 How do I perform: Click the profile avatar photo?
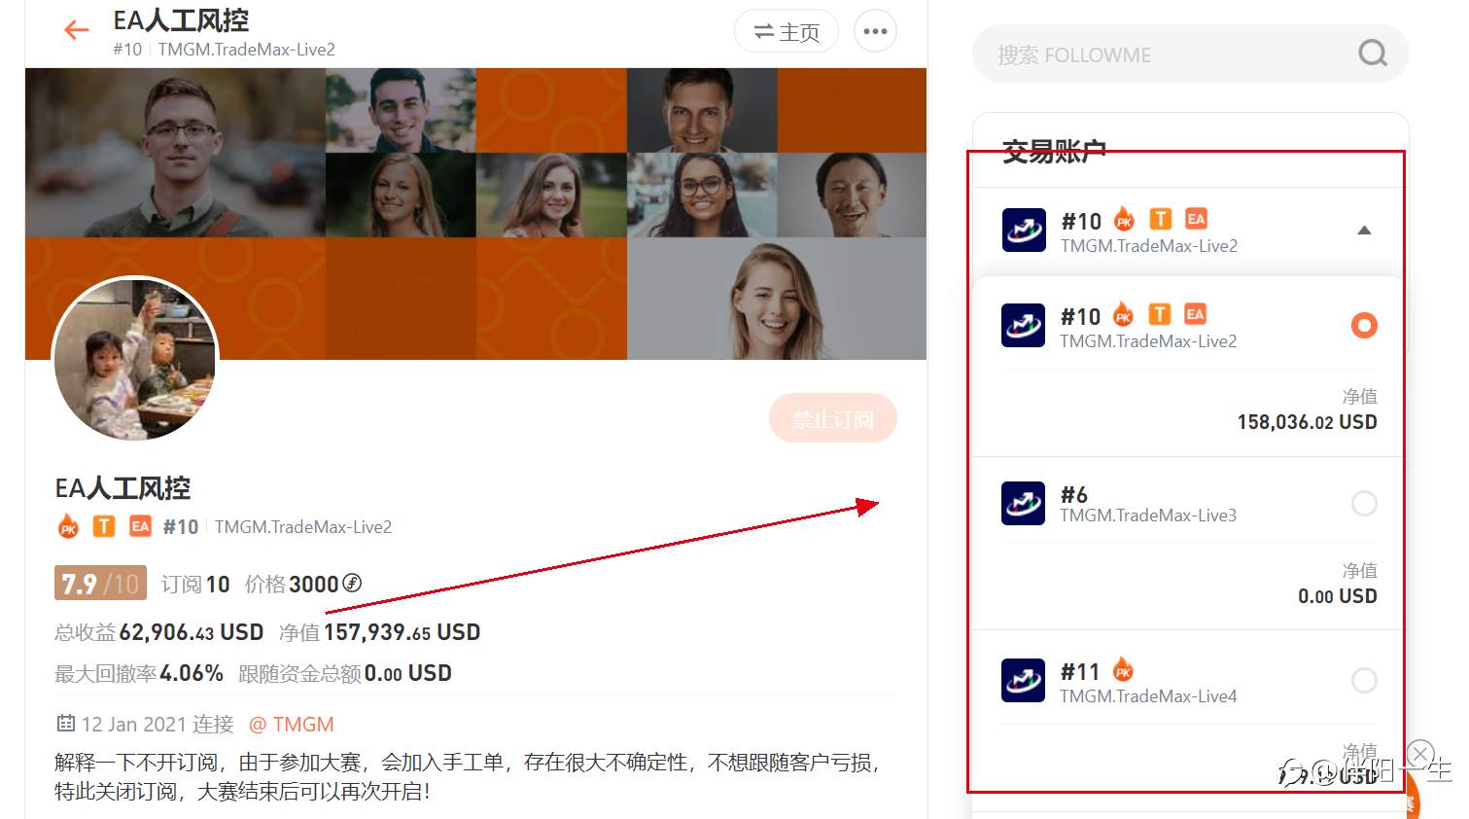coord(135,360)
